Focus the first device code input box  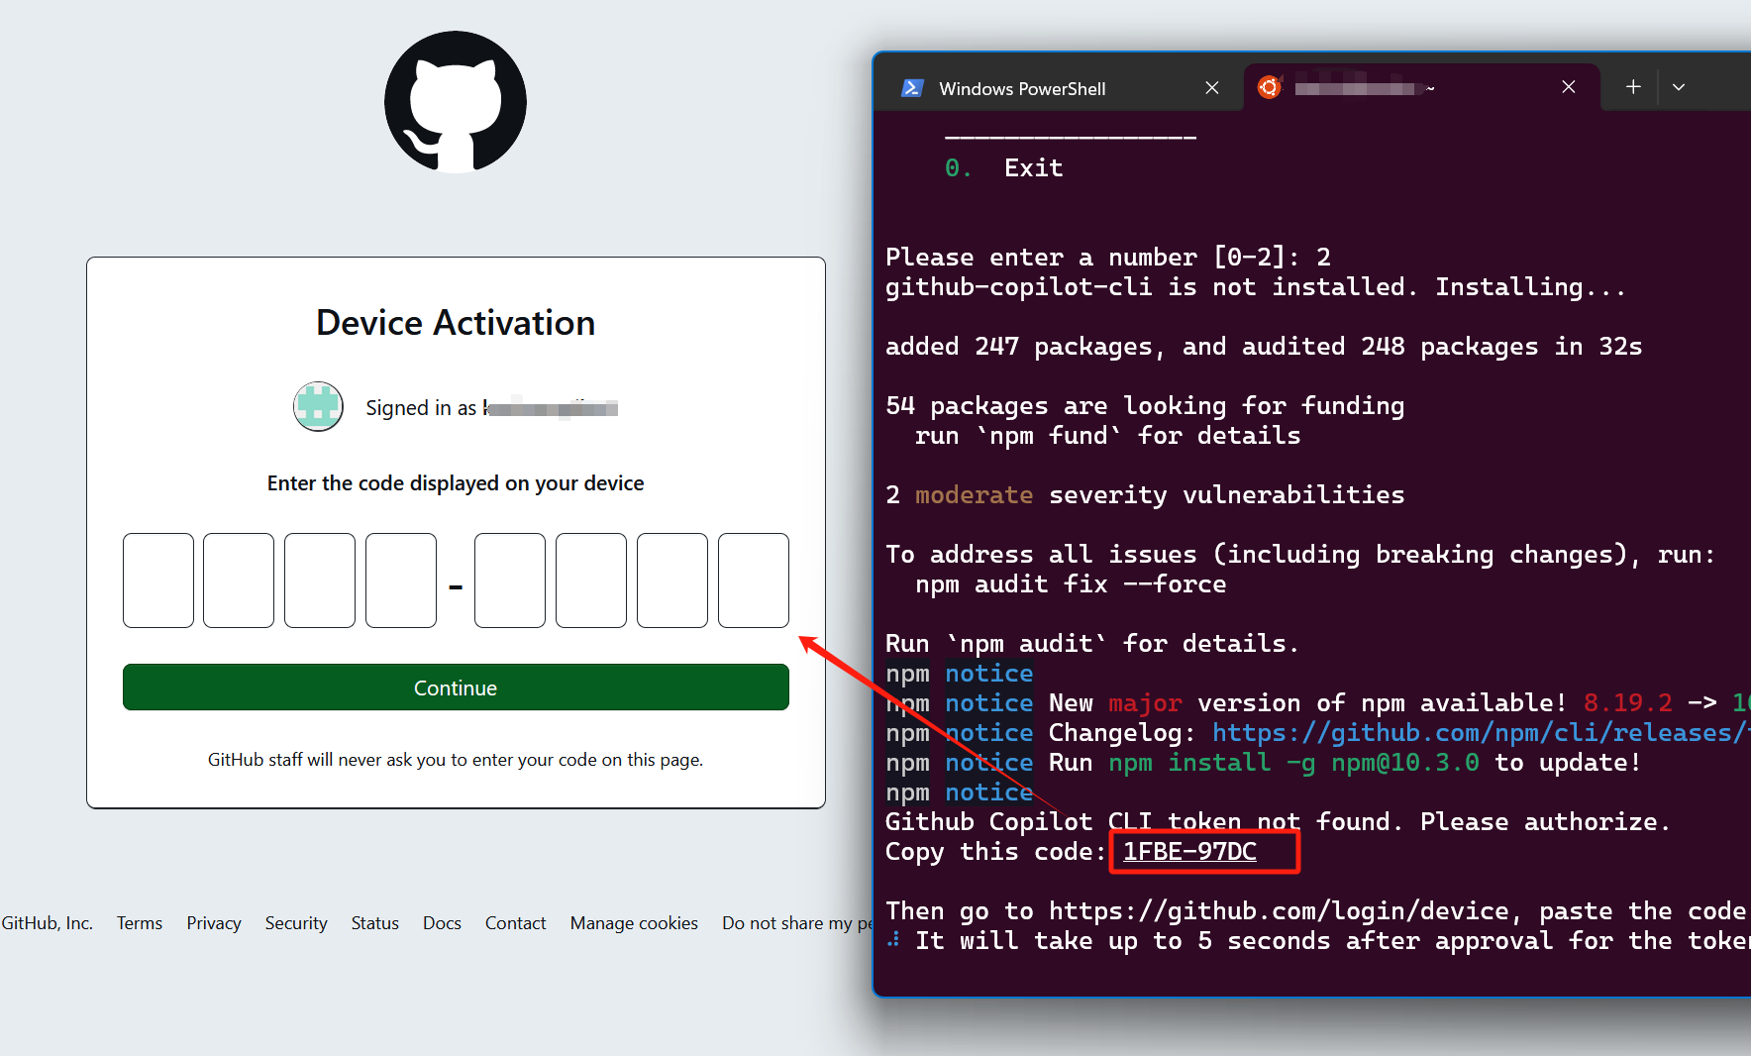[158, 581]
